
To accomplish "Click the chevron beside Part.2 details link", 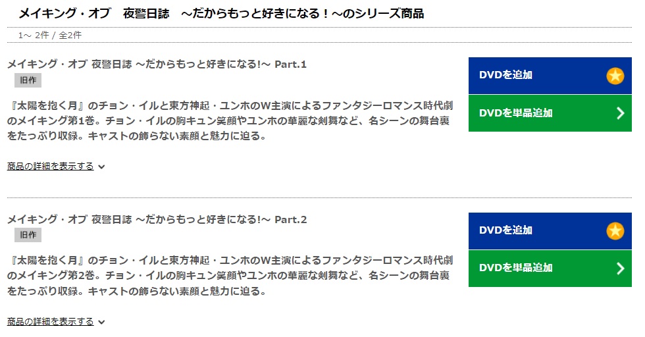I will (x=101, y=322).
